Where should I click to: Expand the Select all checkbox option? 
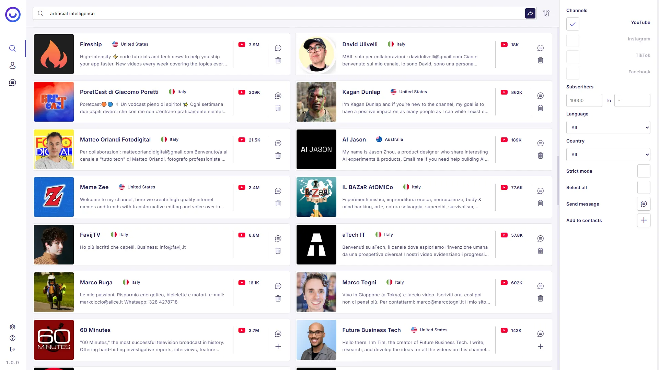[x=644, y=187]
